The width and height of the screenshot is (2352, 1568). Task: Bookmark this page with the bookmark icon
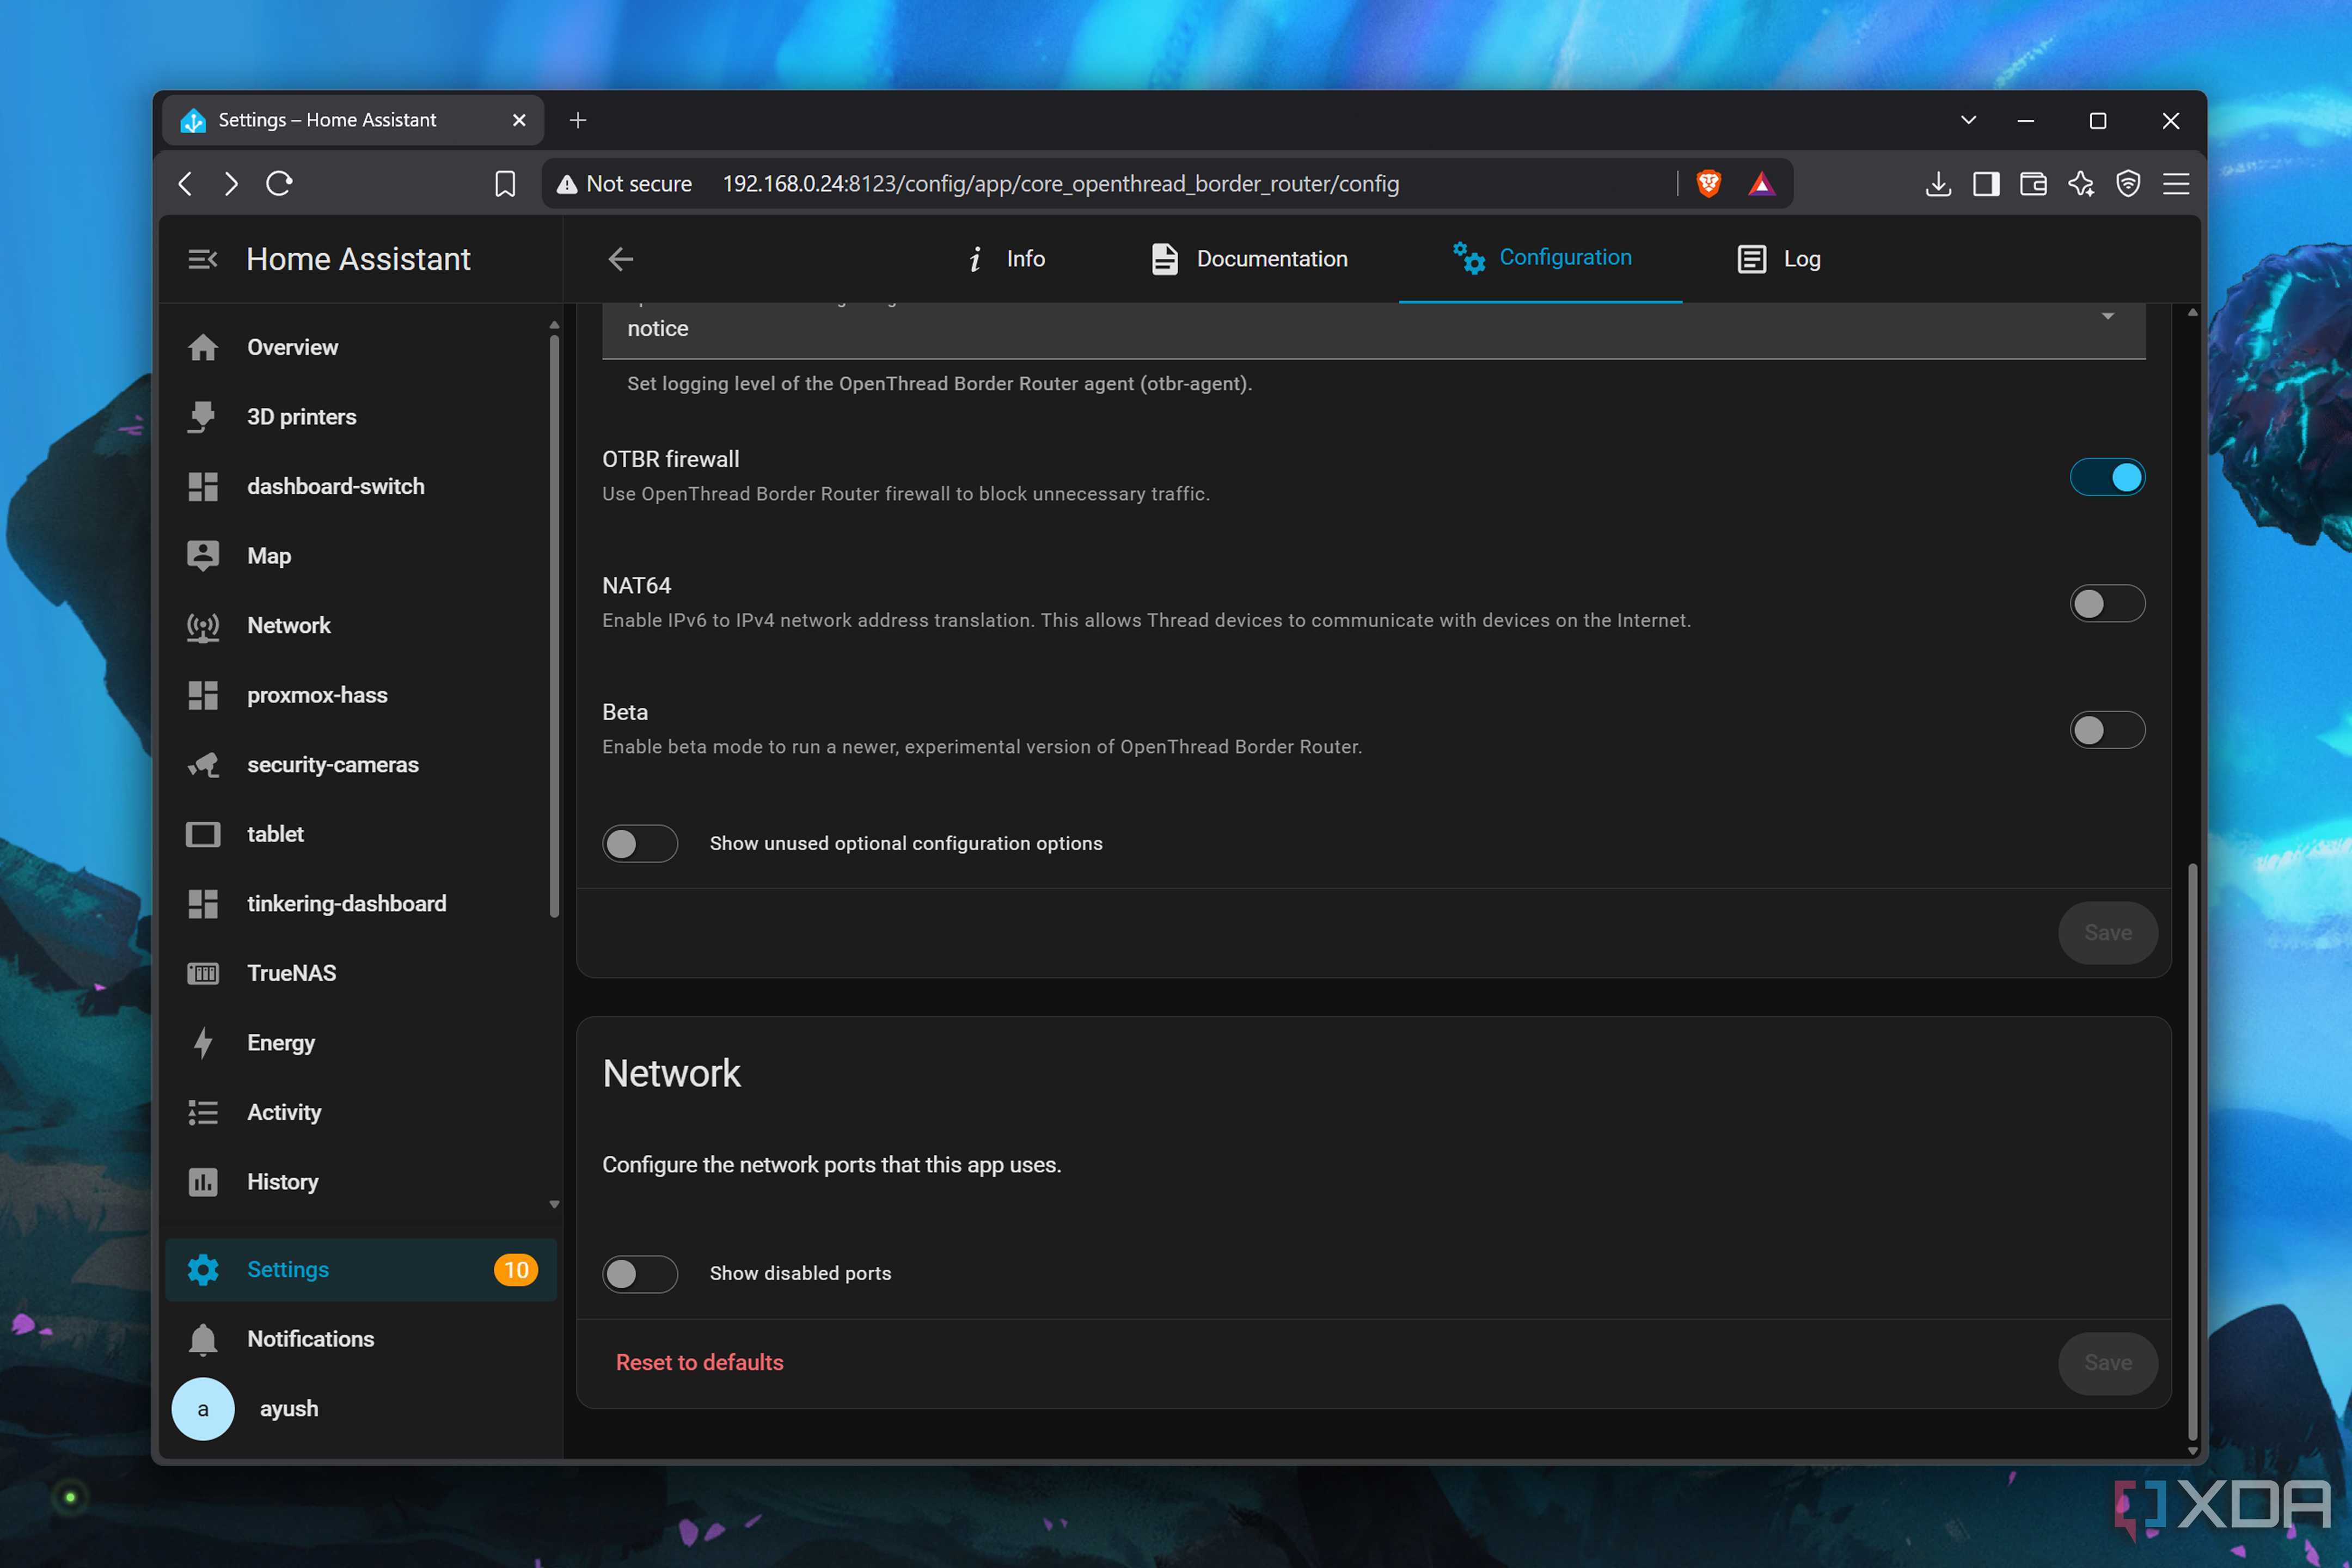click(x=505, y=184)
